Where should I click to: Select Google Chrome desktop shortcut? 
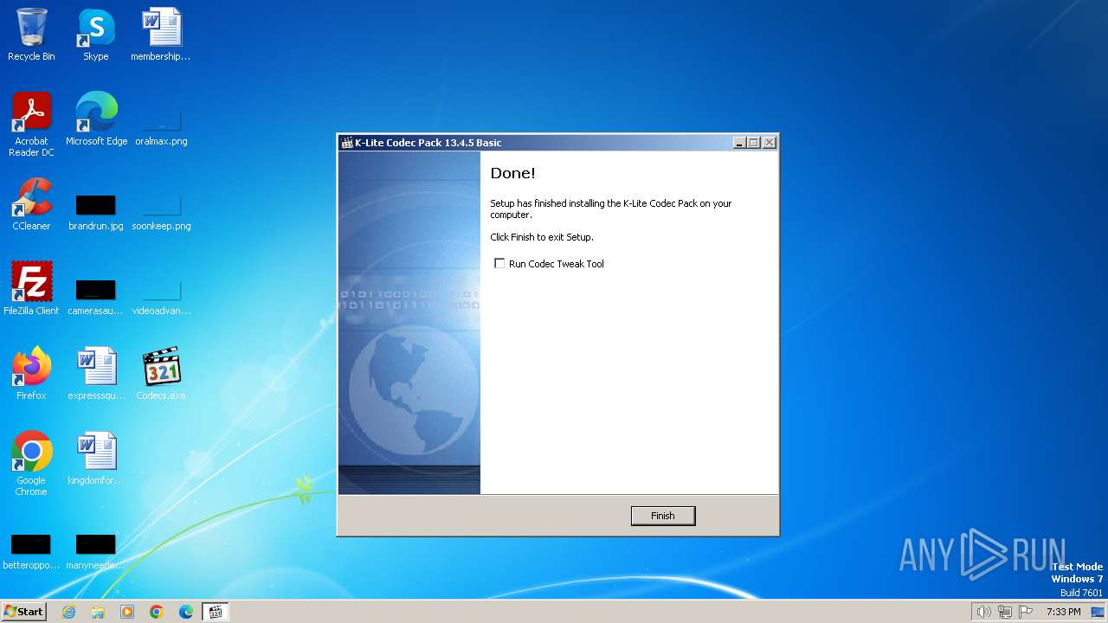tap(31, 464)
